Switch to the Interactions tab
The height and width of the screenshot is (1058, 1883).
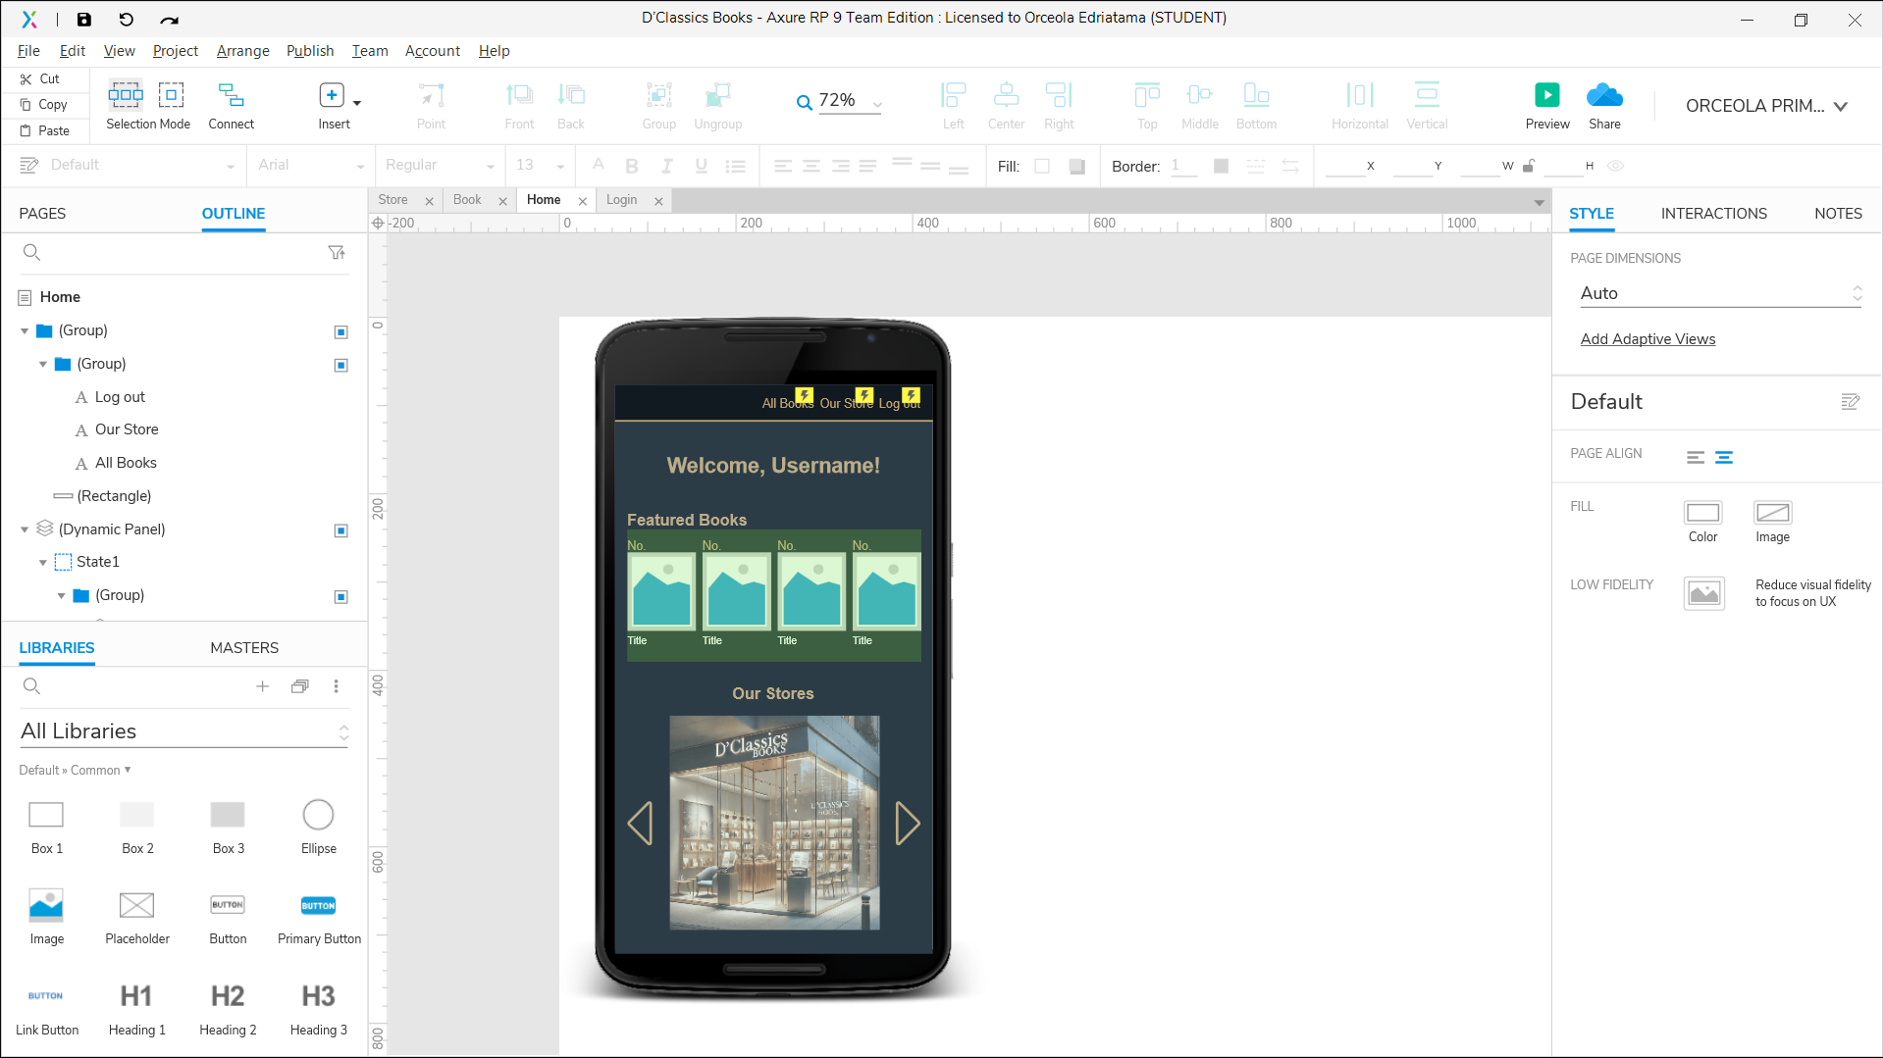[1713, 214]
